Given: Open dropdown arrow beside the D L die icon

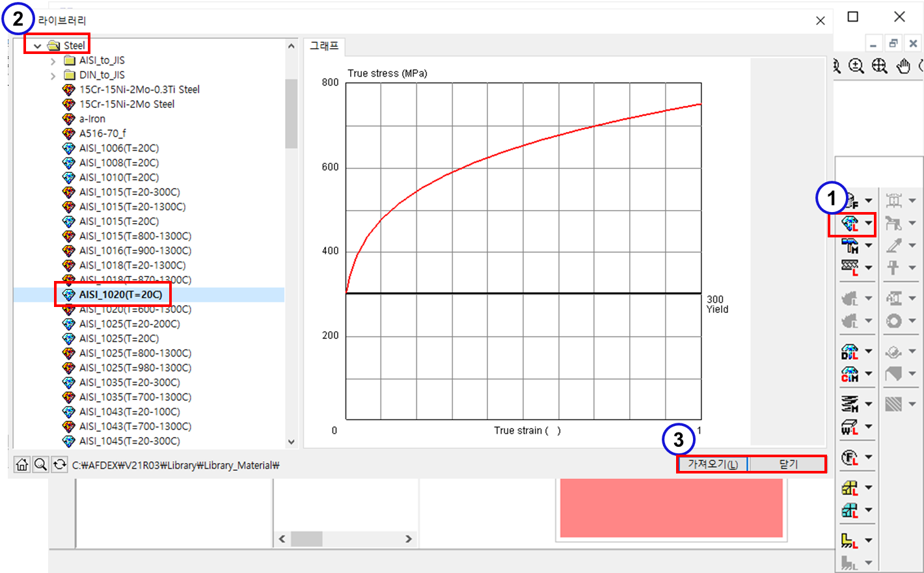Looking at the screenshot, I should click(869, 352).
